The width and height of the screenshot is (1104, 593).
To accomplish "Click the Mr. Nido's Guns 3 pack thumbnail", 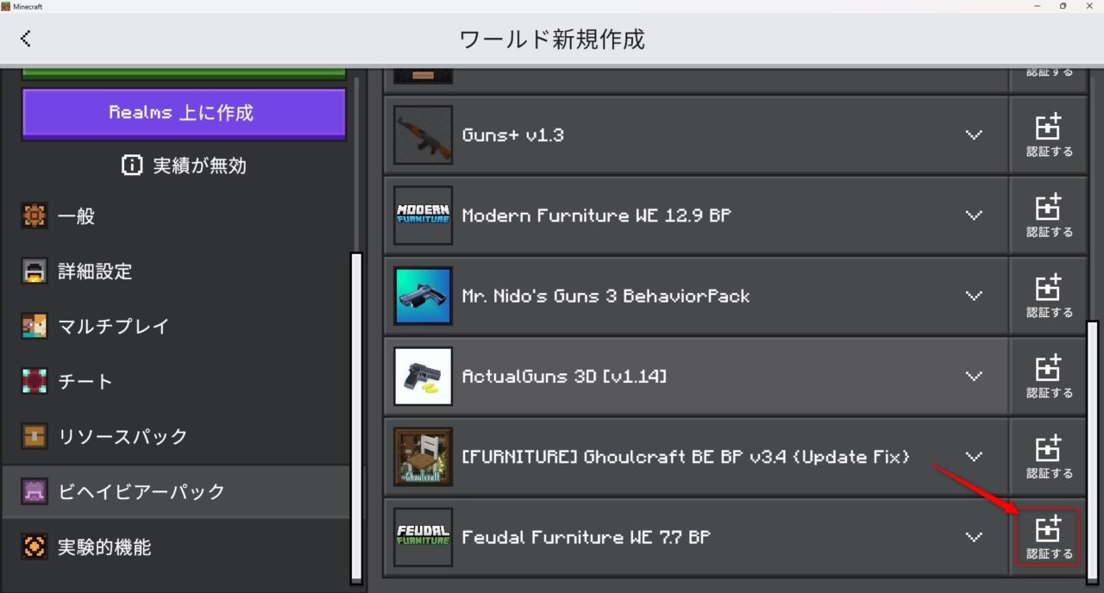I will (x=423, y=295).
